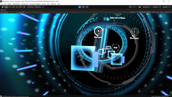Click the Cubes Left to Spawn label
Viewport: 172px width, 97px height.
[117, 18]
